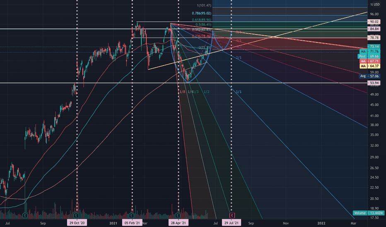Select the 29 Jul '21 date label

point(232,223)
